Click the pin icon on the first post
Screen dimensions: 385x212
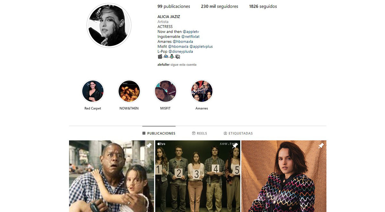point(149,146)
